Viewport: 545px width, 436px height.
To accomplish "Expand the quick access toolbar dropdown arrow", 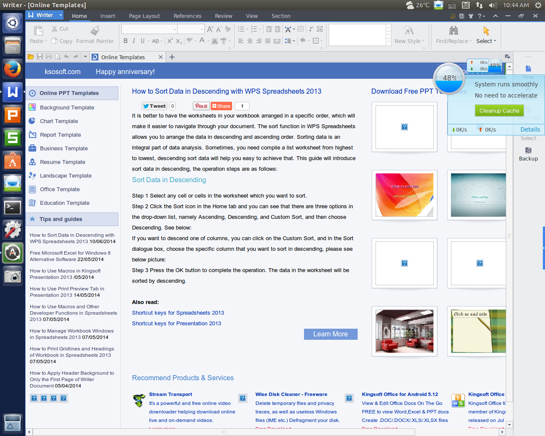I will [85, 57].
